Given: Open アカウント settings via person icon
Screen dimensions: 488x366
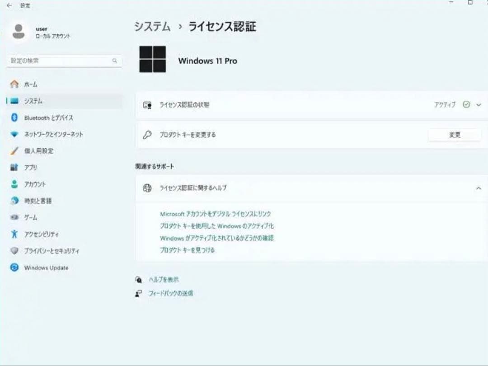Looking at the screenshot, I should [15, 184].
